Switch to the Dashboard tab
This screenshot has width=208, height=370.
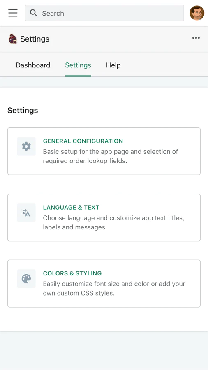33,65
